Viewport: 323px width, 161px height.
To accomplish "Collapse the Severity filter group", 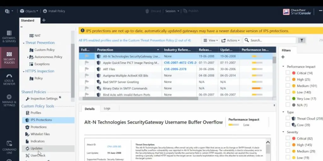I will coord(283,132).
